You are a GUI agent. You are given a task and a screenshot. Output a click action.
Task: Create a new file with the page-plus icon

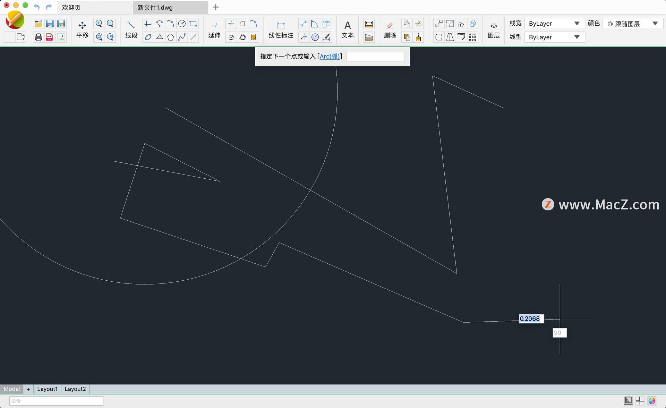click(20, 37)
